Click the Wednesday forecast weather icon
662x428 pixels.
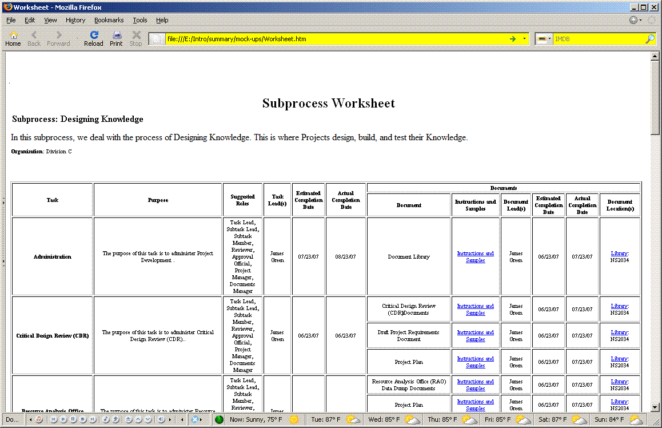point(413,419)
